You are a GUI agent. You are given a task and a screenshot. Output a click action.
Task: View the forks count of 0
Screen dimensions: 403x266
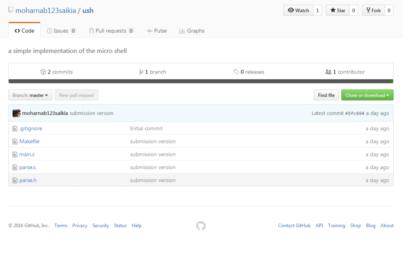(389, 10)
